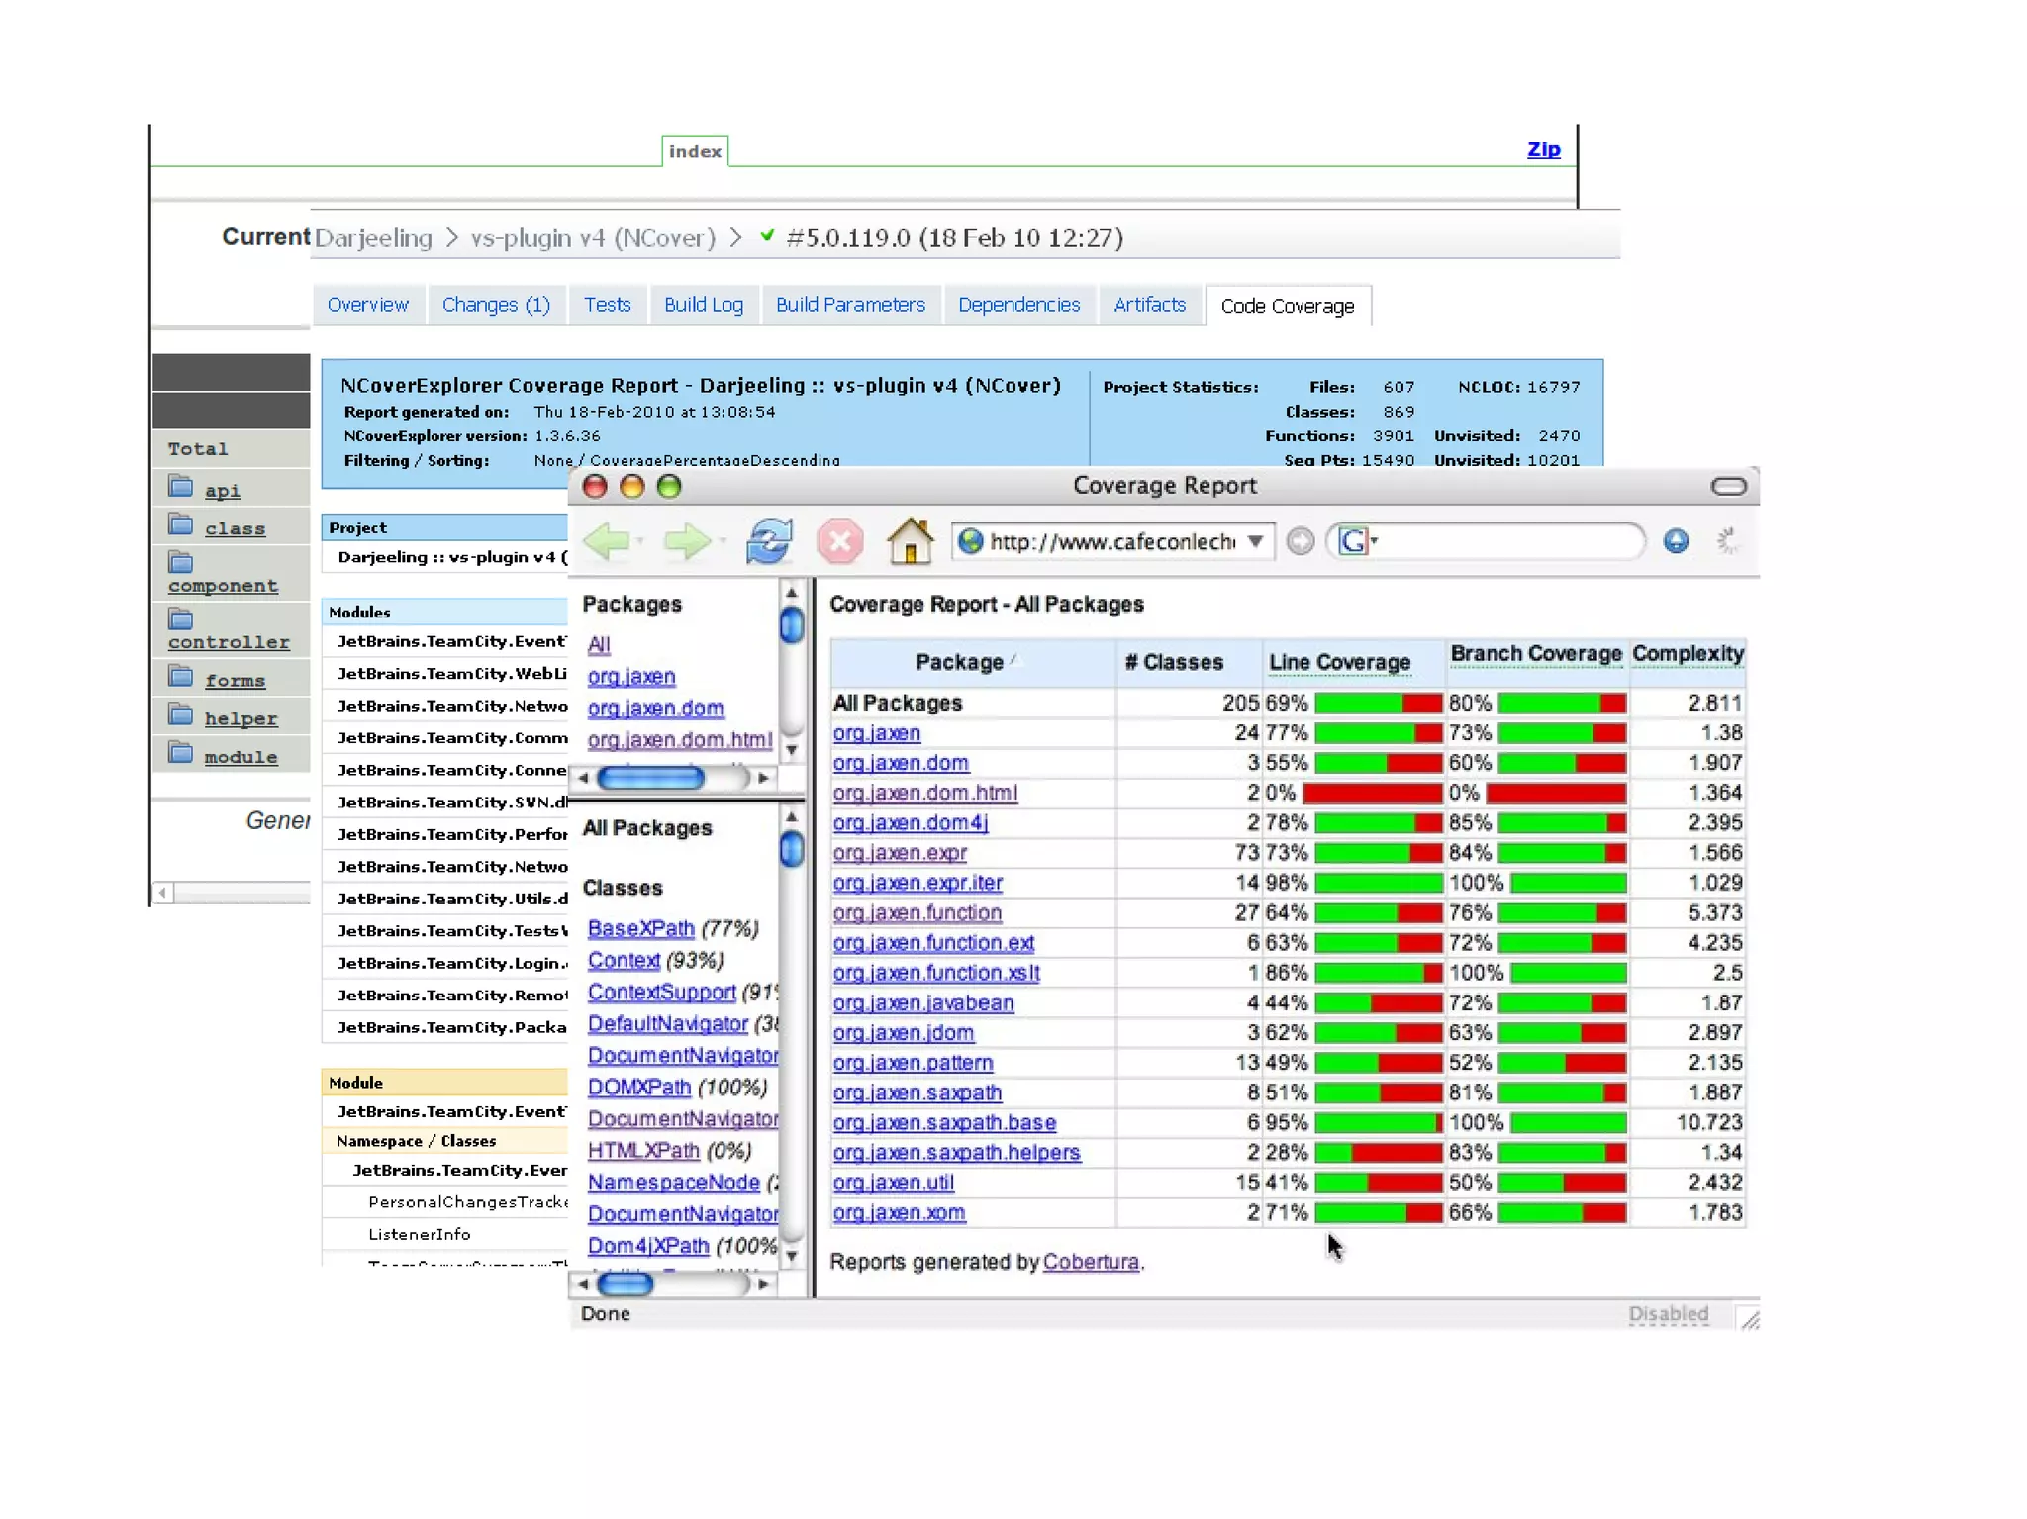Go to Home page icon
The height and width of the screenshot is (1519, 2027).
910,541
